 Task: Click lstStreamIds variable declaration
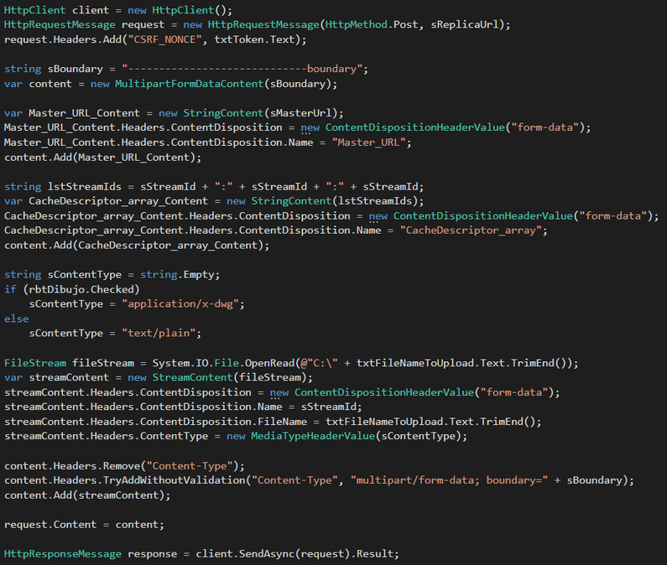(84, 187)
